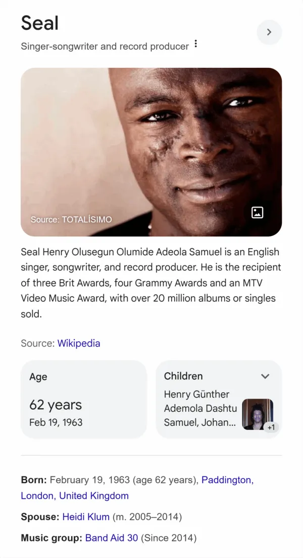Image resolution: width=303 pixels, height=558 pixels.
Task: Tap the "Singer-songwriter and record producer" subtitle
Action: pyautogui.click(x=105, y=46)
